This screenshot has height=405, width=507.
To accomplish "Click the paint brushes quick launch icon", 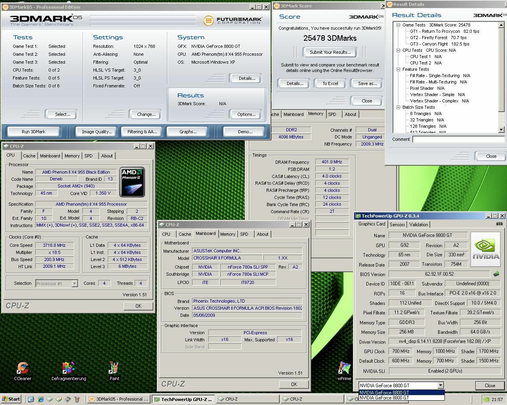I will click(x=77, y=399).
